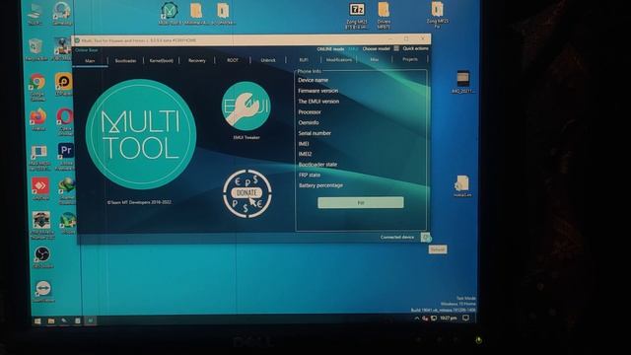This screenshot has height=355, width=631.
Task: Click the Device name row
Action: pos(314,80)
